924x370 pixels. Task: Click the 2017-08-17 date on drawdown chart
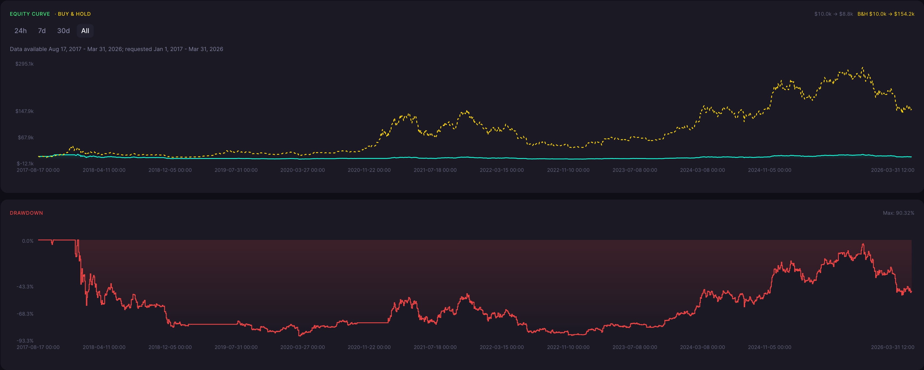[38, 347]
